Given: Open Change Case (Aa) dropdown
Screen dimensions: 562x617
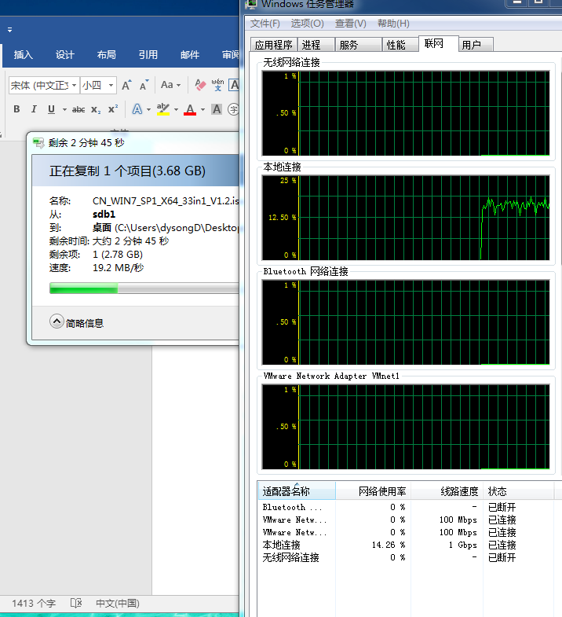Looking at the screenshot, I should 170,85.
